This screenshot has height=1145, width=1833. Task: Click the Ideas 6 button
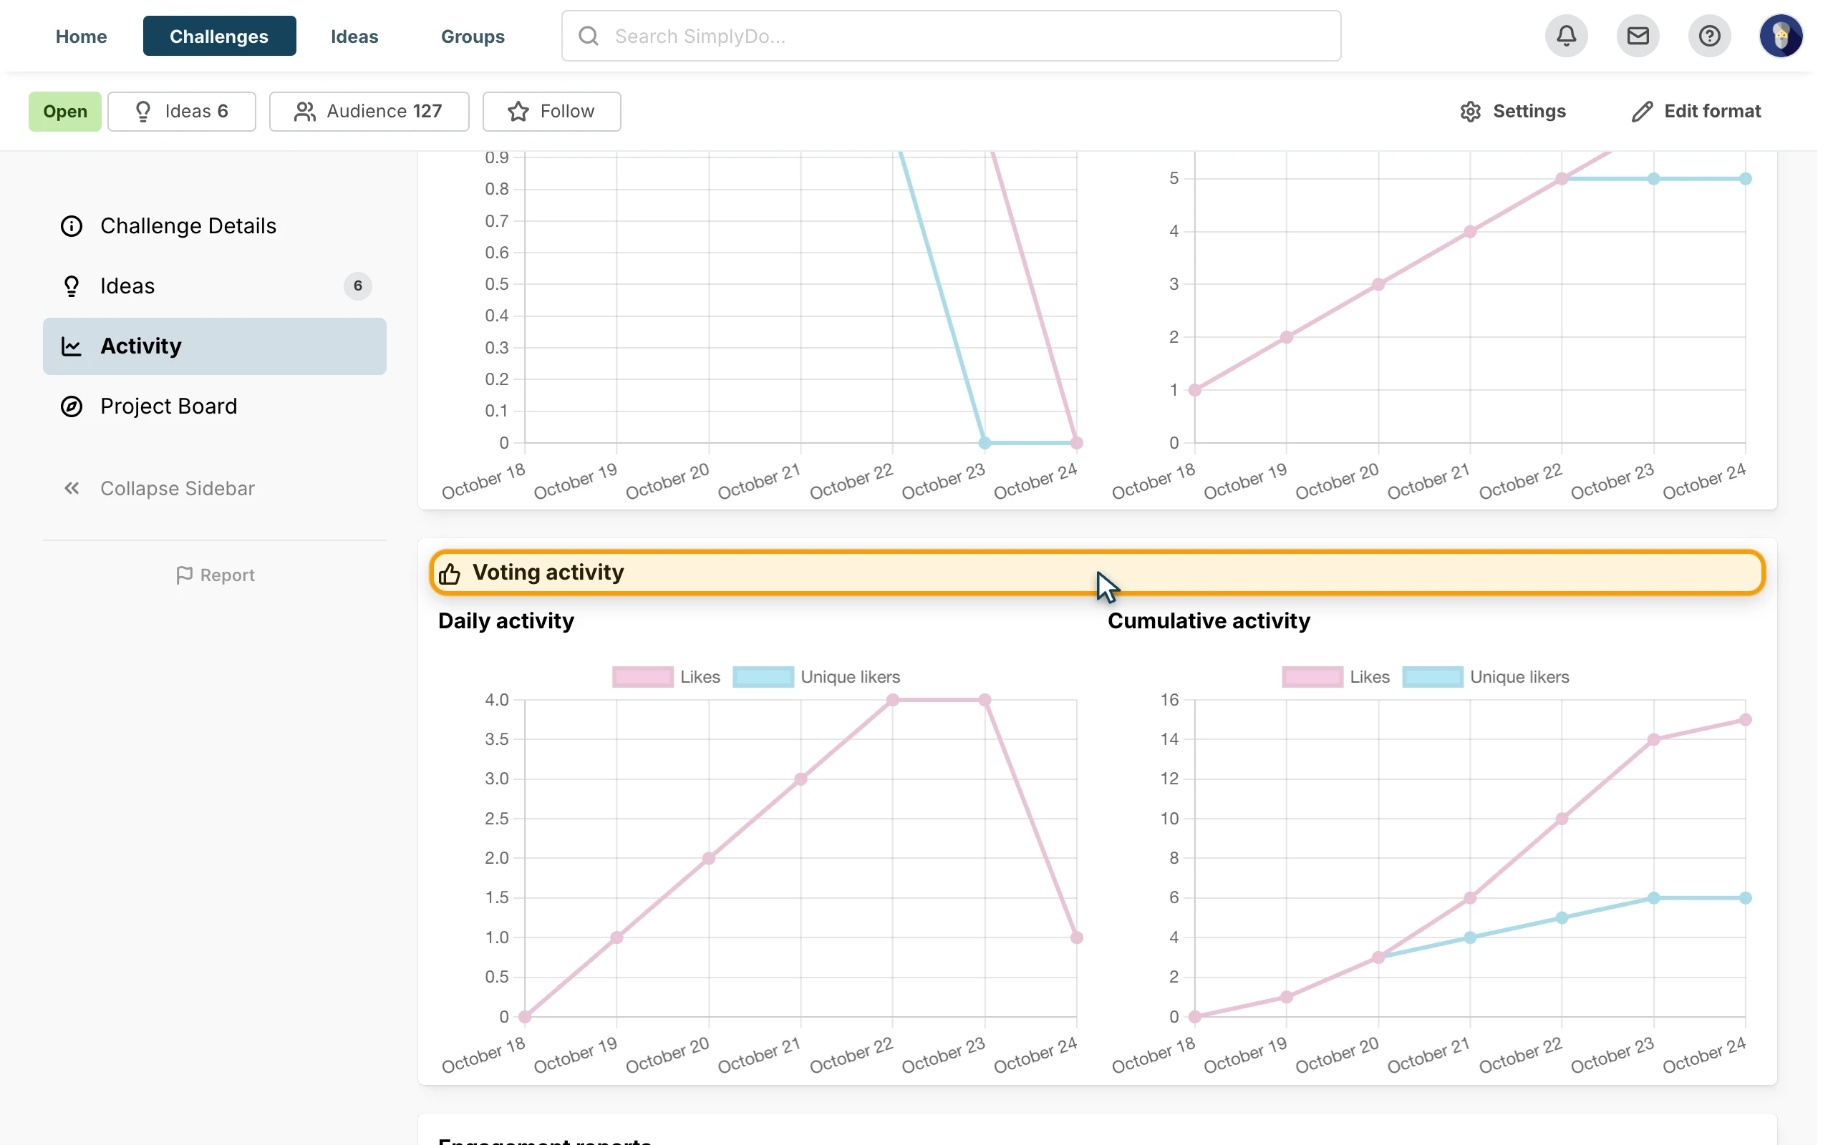click(x=182, y=112)
